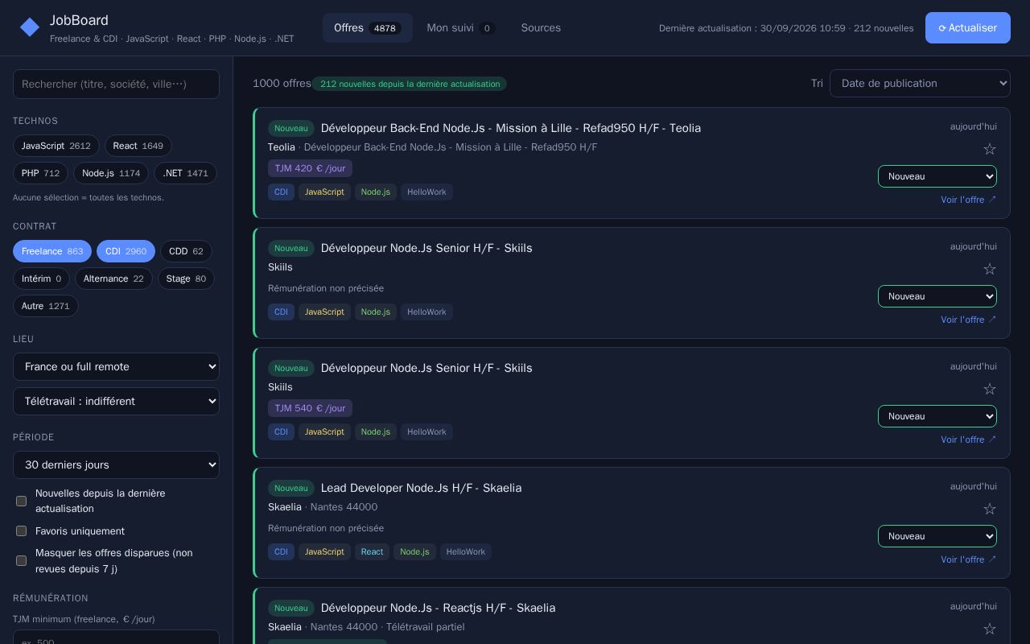Image resolution: width=1030 pixels, height=644 pixels.
Task: Toggle the JavaScript techno filter chip
Action: click(56, 146)
